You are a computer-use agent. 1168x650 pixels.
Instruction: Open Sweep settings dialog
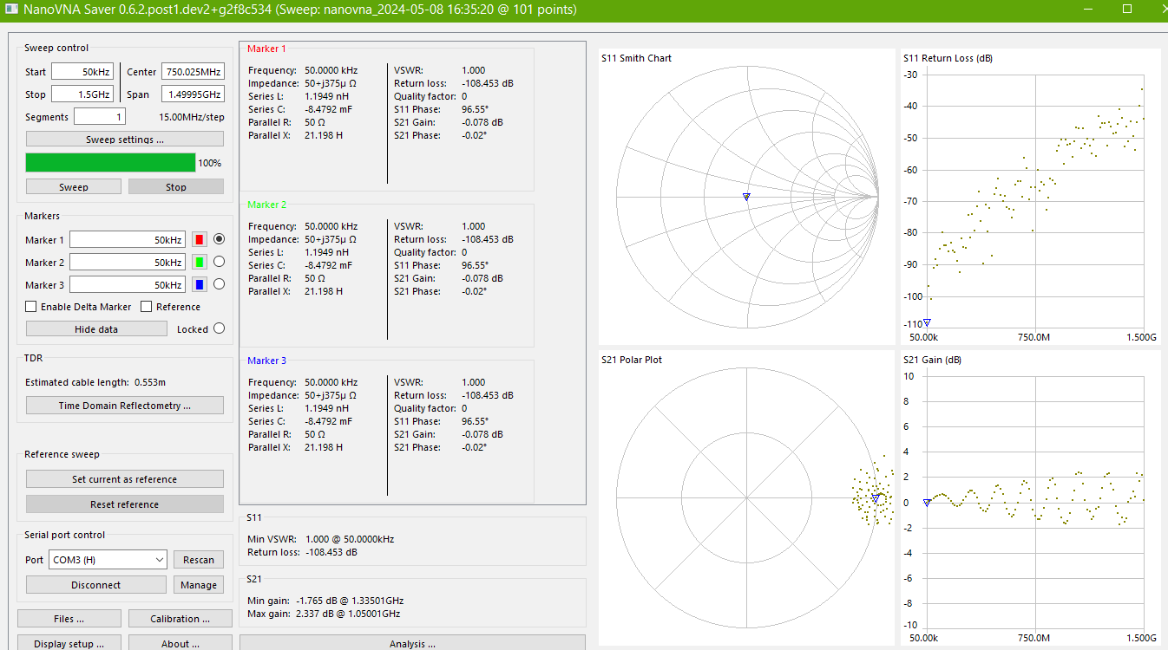coord(125,140)
